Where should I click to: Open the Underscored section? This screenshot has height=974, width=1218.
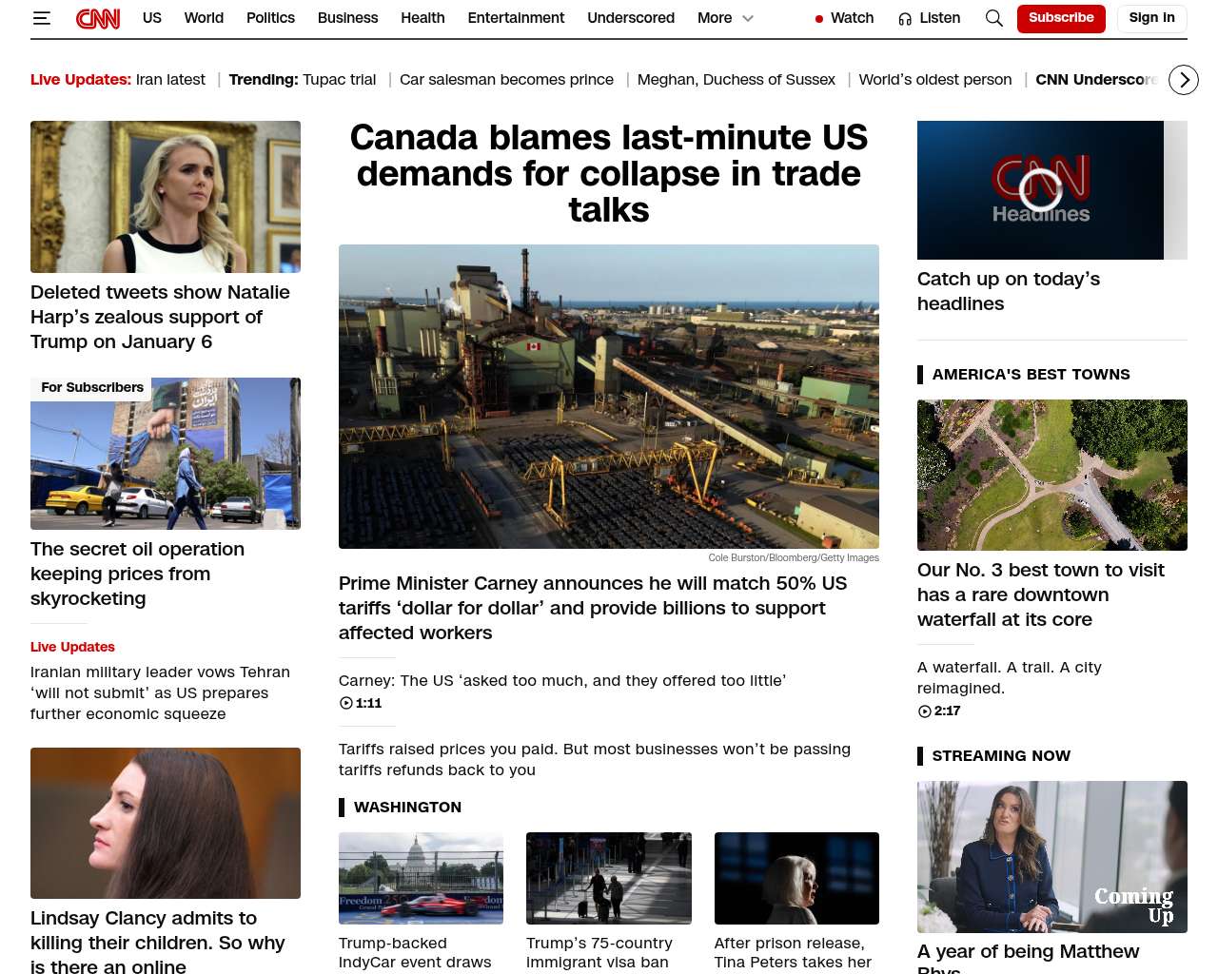click(x=631, y=18)
